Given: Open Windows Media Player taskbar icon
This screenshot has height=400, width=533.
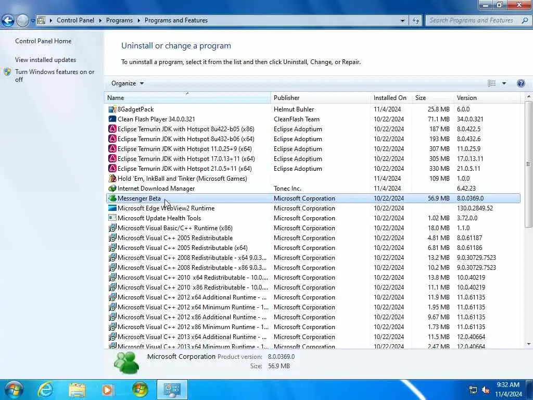Looking at the screenshot, I should click(108, 390).
